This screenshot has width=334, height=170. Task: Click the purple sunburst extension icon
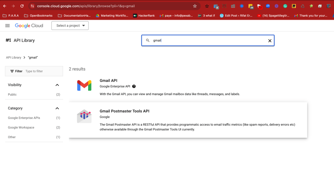[277, 6]
